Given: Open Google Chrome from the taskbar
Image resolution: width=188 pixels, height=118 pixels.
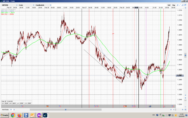Looking at the screenshot, I should (13, 115).
